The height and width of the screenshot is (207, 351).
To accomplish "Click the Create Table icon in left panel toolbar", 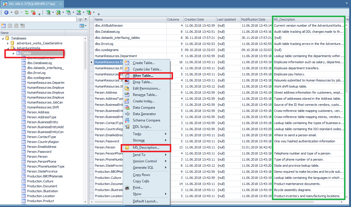I will [3, 26].
